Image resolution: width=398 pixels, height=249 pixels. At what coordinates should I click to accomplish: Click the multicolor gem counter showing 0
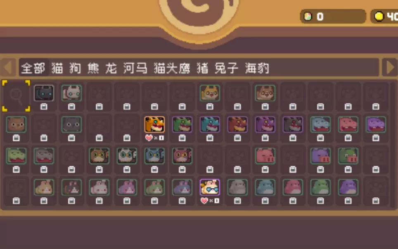[333, 17]
